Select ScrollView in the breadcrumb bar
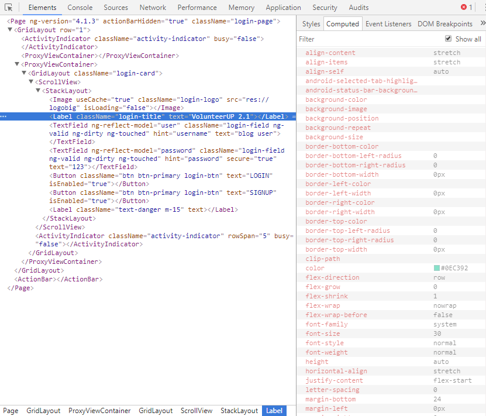 pyautogui.click(x=197, y=411)
